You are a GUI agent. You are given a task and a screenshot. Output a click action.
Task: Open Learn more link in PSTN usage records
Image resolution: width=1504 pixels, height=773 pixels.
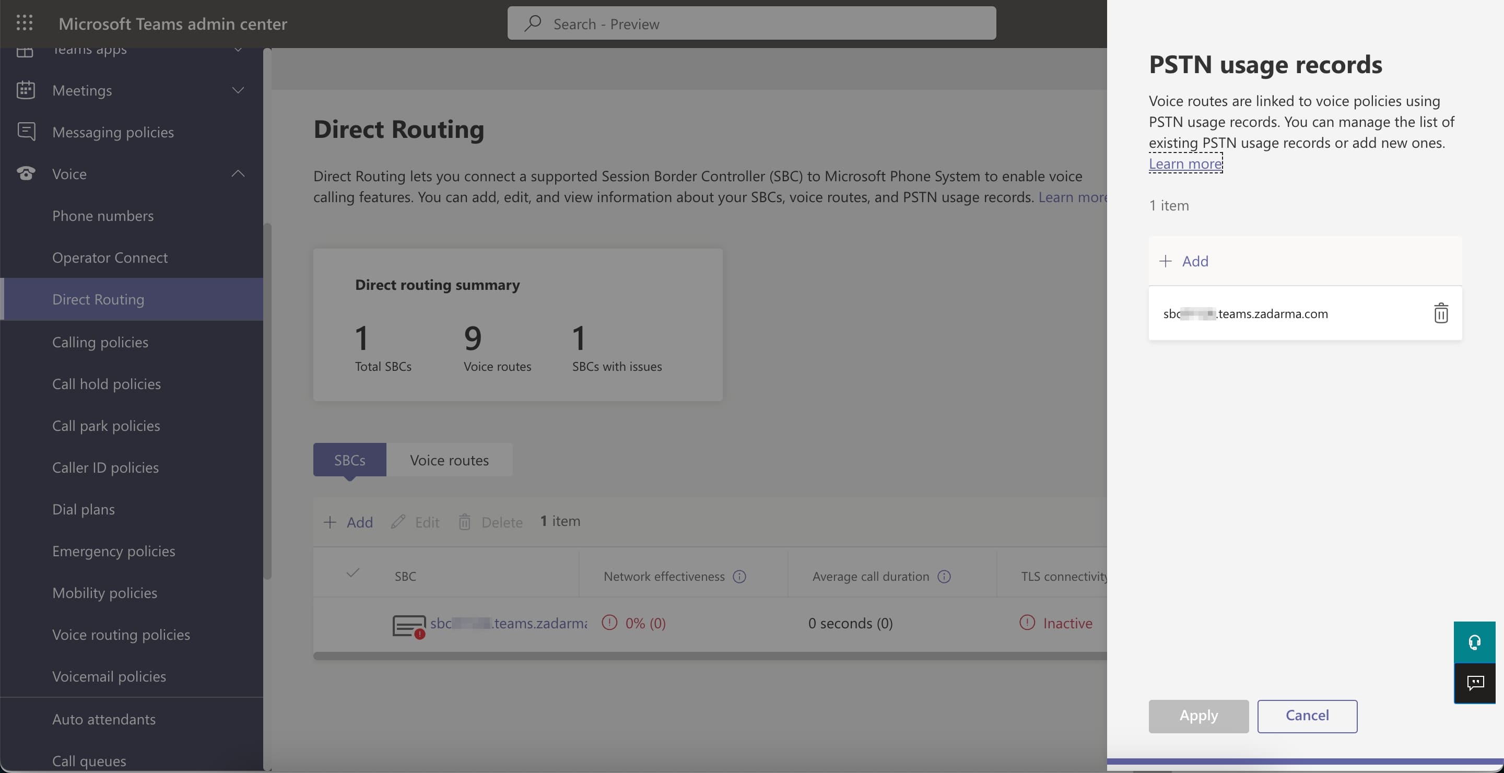point(1185,164)
